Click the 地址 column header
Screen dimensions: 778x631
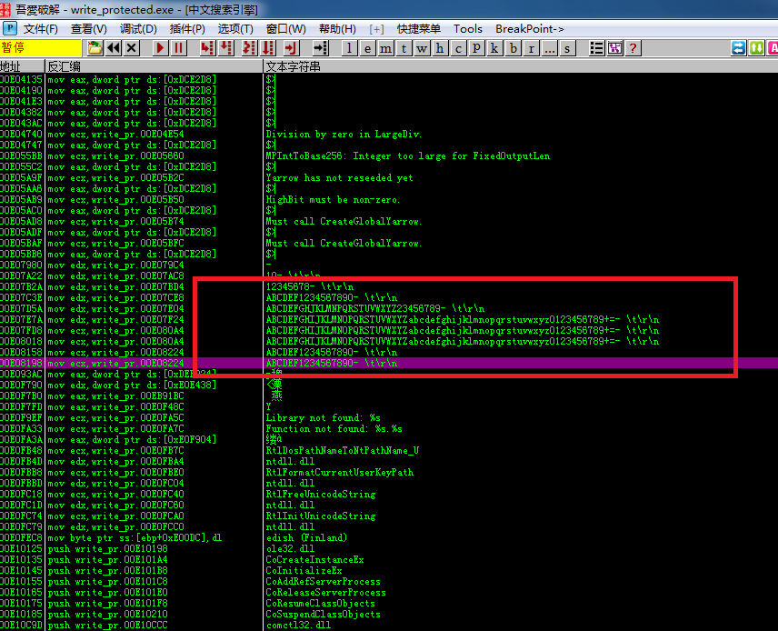[22, 66]
